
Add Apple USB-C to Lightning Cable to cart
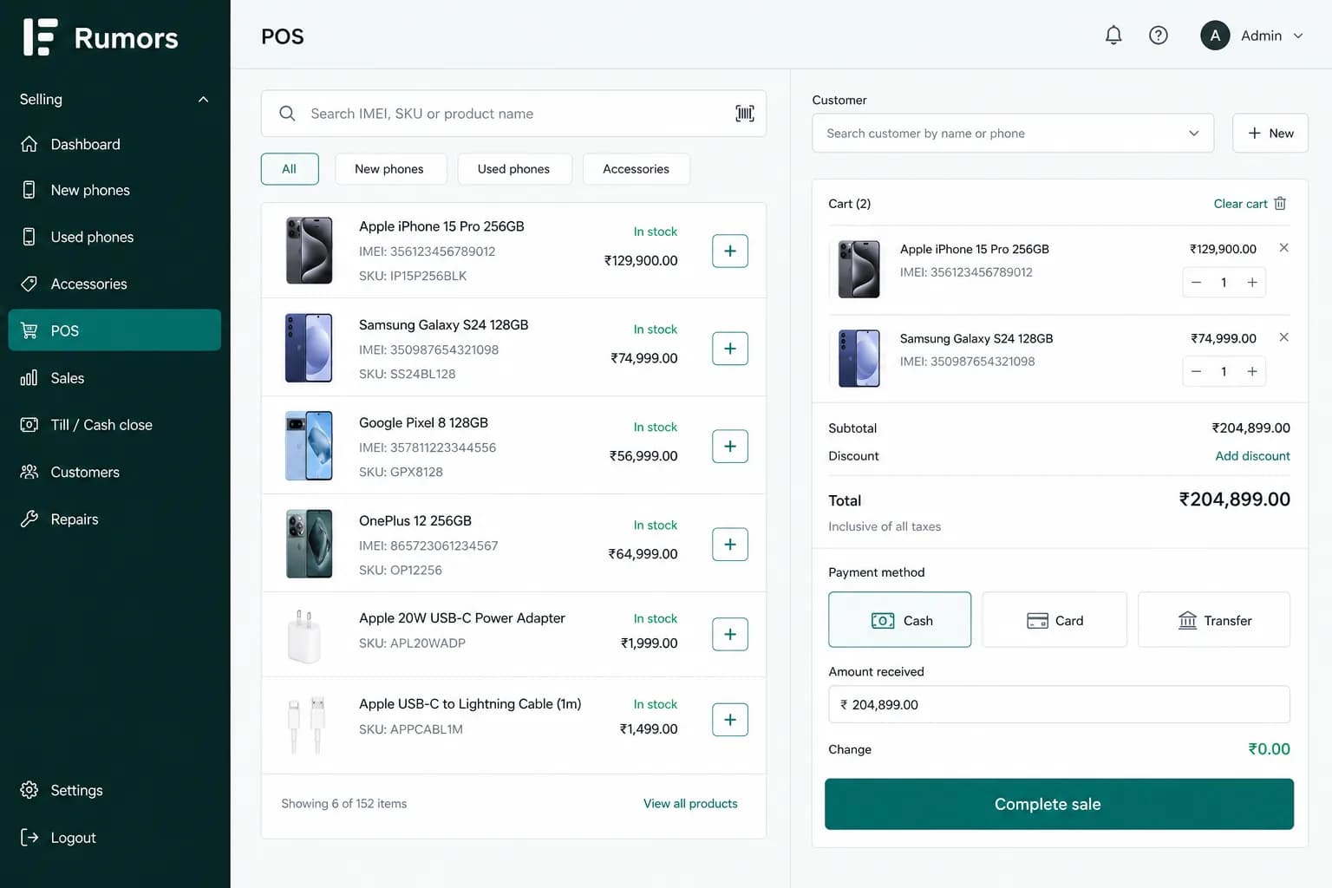click(x=730, y=720)
